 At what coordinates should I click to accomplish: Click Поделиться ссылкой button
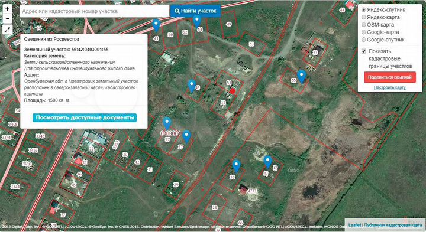(x=390, y=77)
